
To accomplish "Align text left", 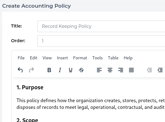I will 99,70.
